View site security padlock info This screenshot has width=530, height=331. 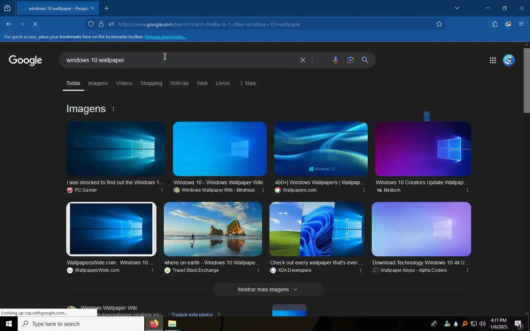101,24
